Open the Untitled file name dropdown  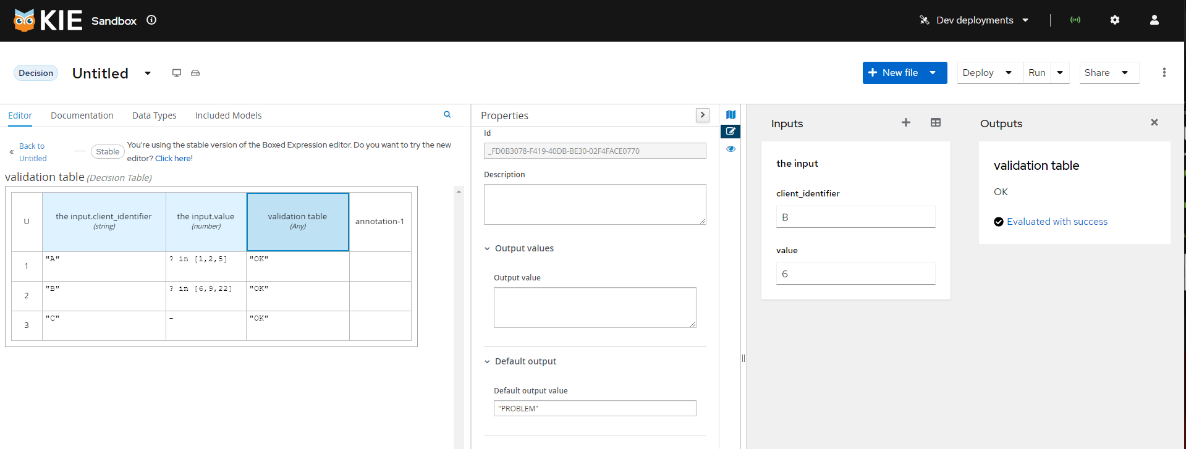coord(148,73)
